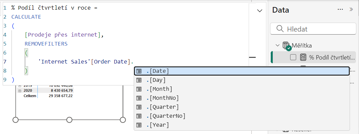
Task: Click the Měřítka table icon
Action: pyautogui.click(x=286, y=46)
